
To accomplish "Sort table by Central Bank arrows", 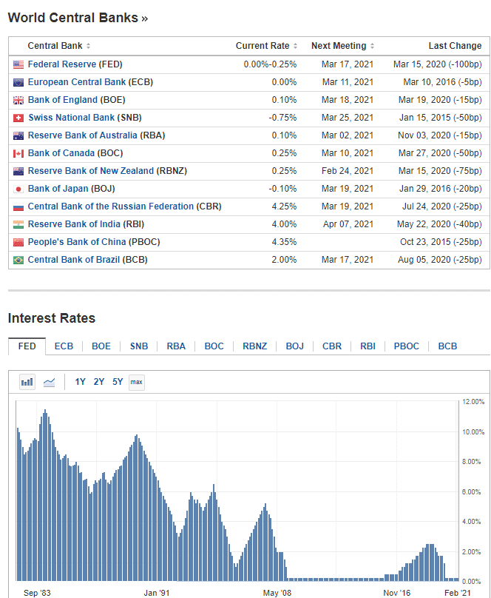I will tap(89, 46).
